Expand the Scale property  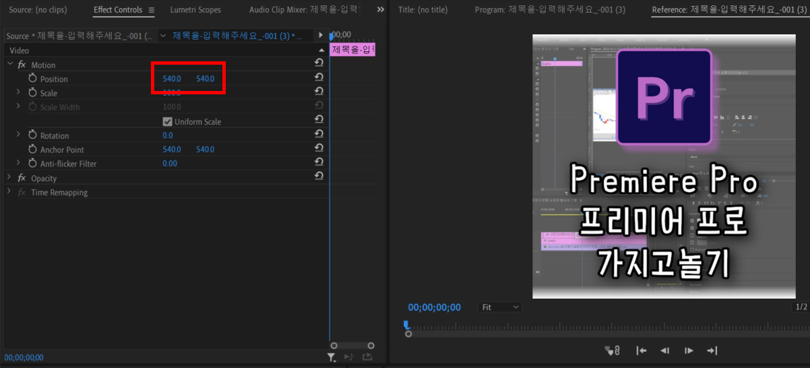[19, 93]
